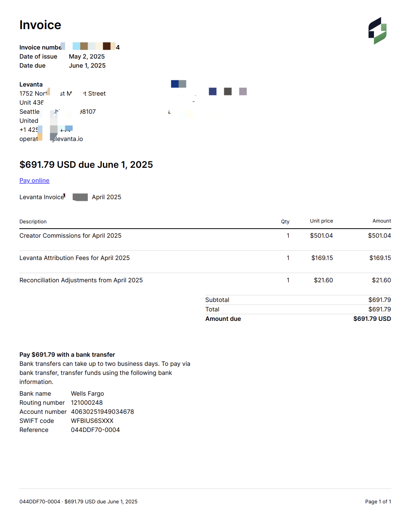
Task: Click the Reference value 044DDF70-0004
Action: (95, 430)
